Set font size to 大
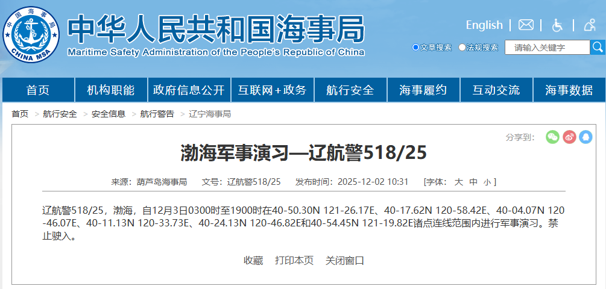 click(458, 182)
